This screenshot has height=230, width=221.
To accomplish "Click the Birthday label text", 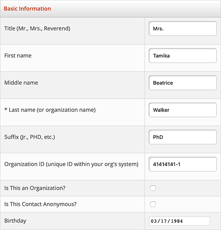I will (15, 221).
